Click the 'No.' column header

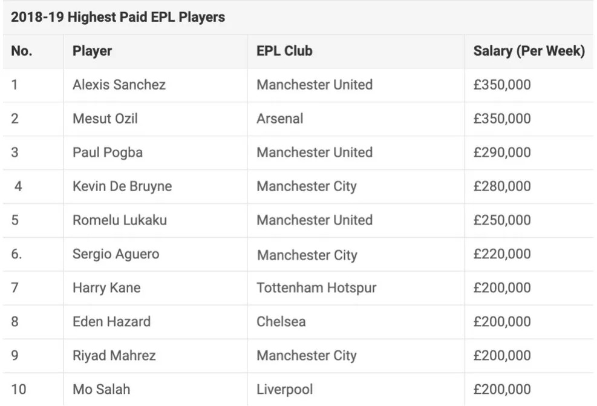pos(21,51)
